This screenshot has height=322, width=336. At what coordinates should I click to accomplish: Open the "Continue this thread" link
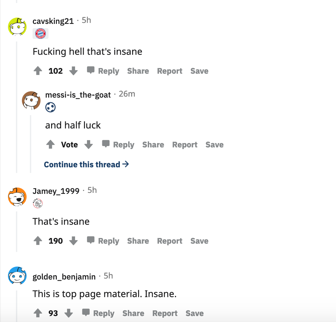(86, 165)
